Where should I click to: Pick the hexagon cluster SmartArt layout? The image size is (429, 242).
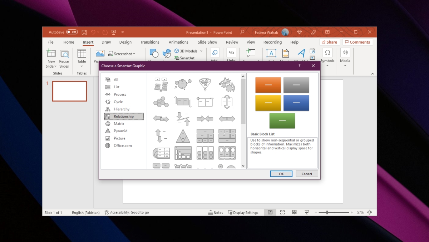pos(161,102)
